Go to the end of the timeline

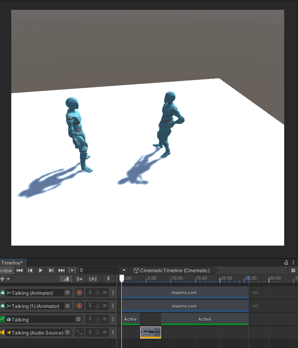[x=61, y=270]
